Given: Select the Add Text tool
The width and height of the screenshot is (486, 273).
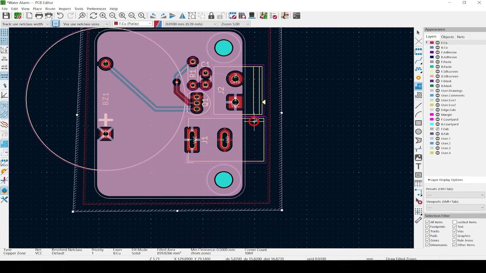Looking at the screenshot, I should click(x=418, y=166).
